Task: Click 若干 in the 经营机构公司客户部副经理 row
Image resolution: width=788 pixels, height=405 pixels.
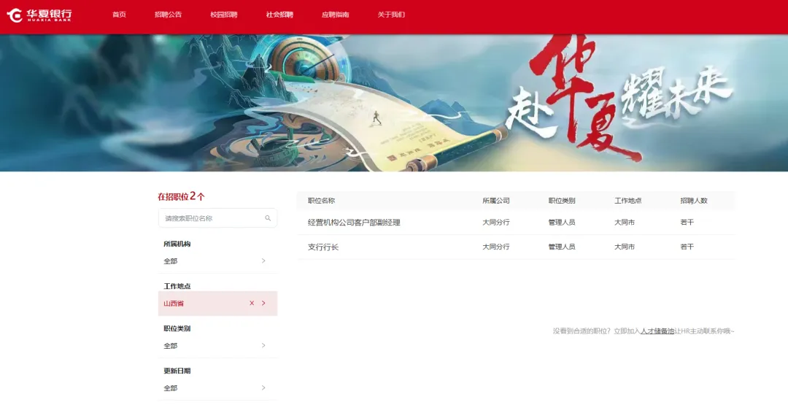Action: (687, 222)
